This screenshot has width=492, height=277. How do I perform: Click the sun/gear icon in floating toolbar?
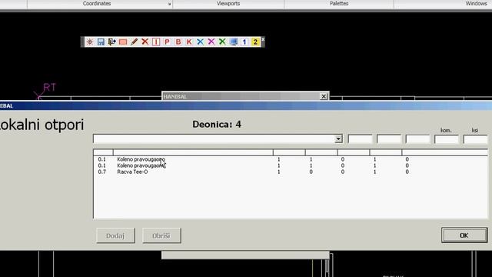90,42
